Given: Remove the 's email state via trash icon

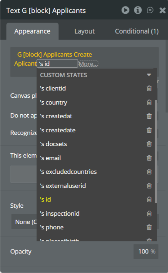Looking at the screenshot, I should pos(149,158).
